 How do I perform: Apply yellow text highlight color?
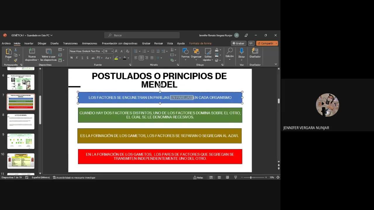tap(116, 58)
